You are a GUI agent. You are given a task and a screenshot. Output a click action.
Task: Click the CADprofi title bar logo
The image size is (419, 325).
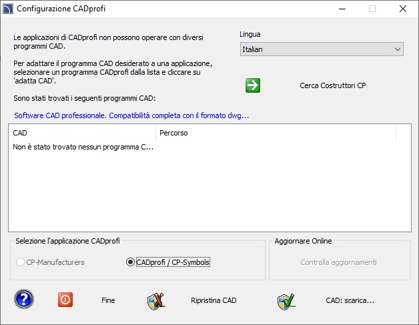click(x=8, y=9)
